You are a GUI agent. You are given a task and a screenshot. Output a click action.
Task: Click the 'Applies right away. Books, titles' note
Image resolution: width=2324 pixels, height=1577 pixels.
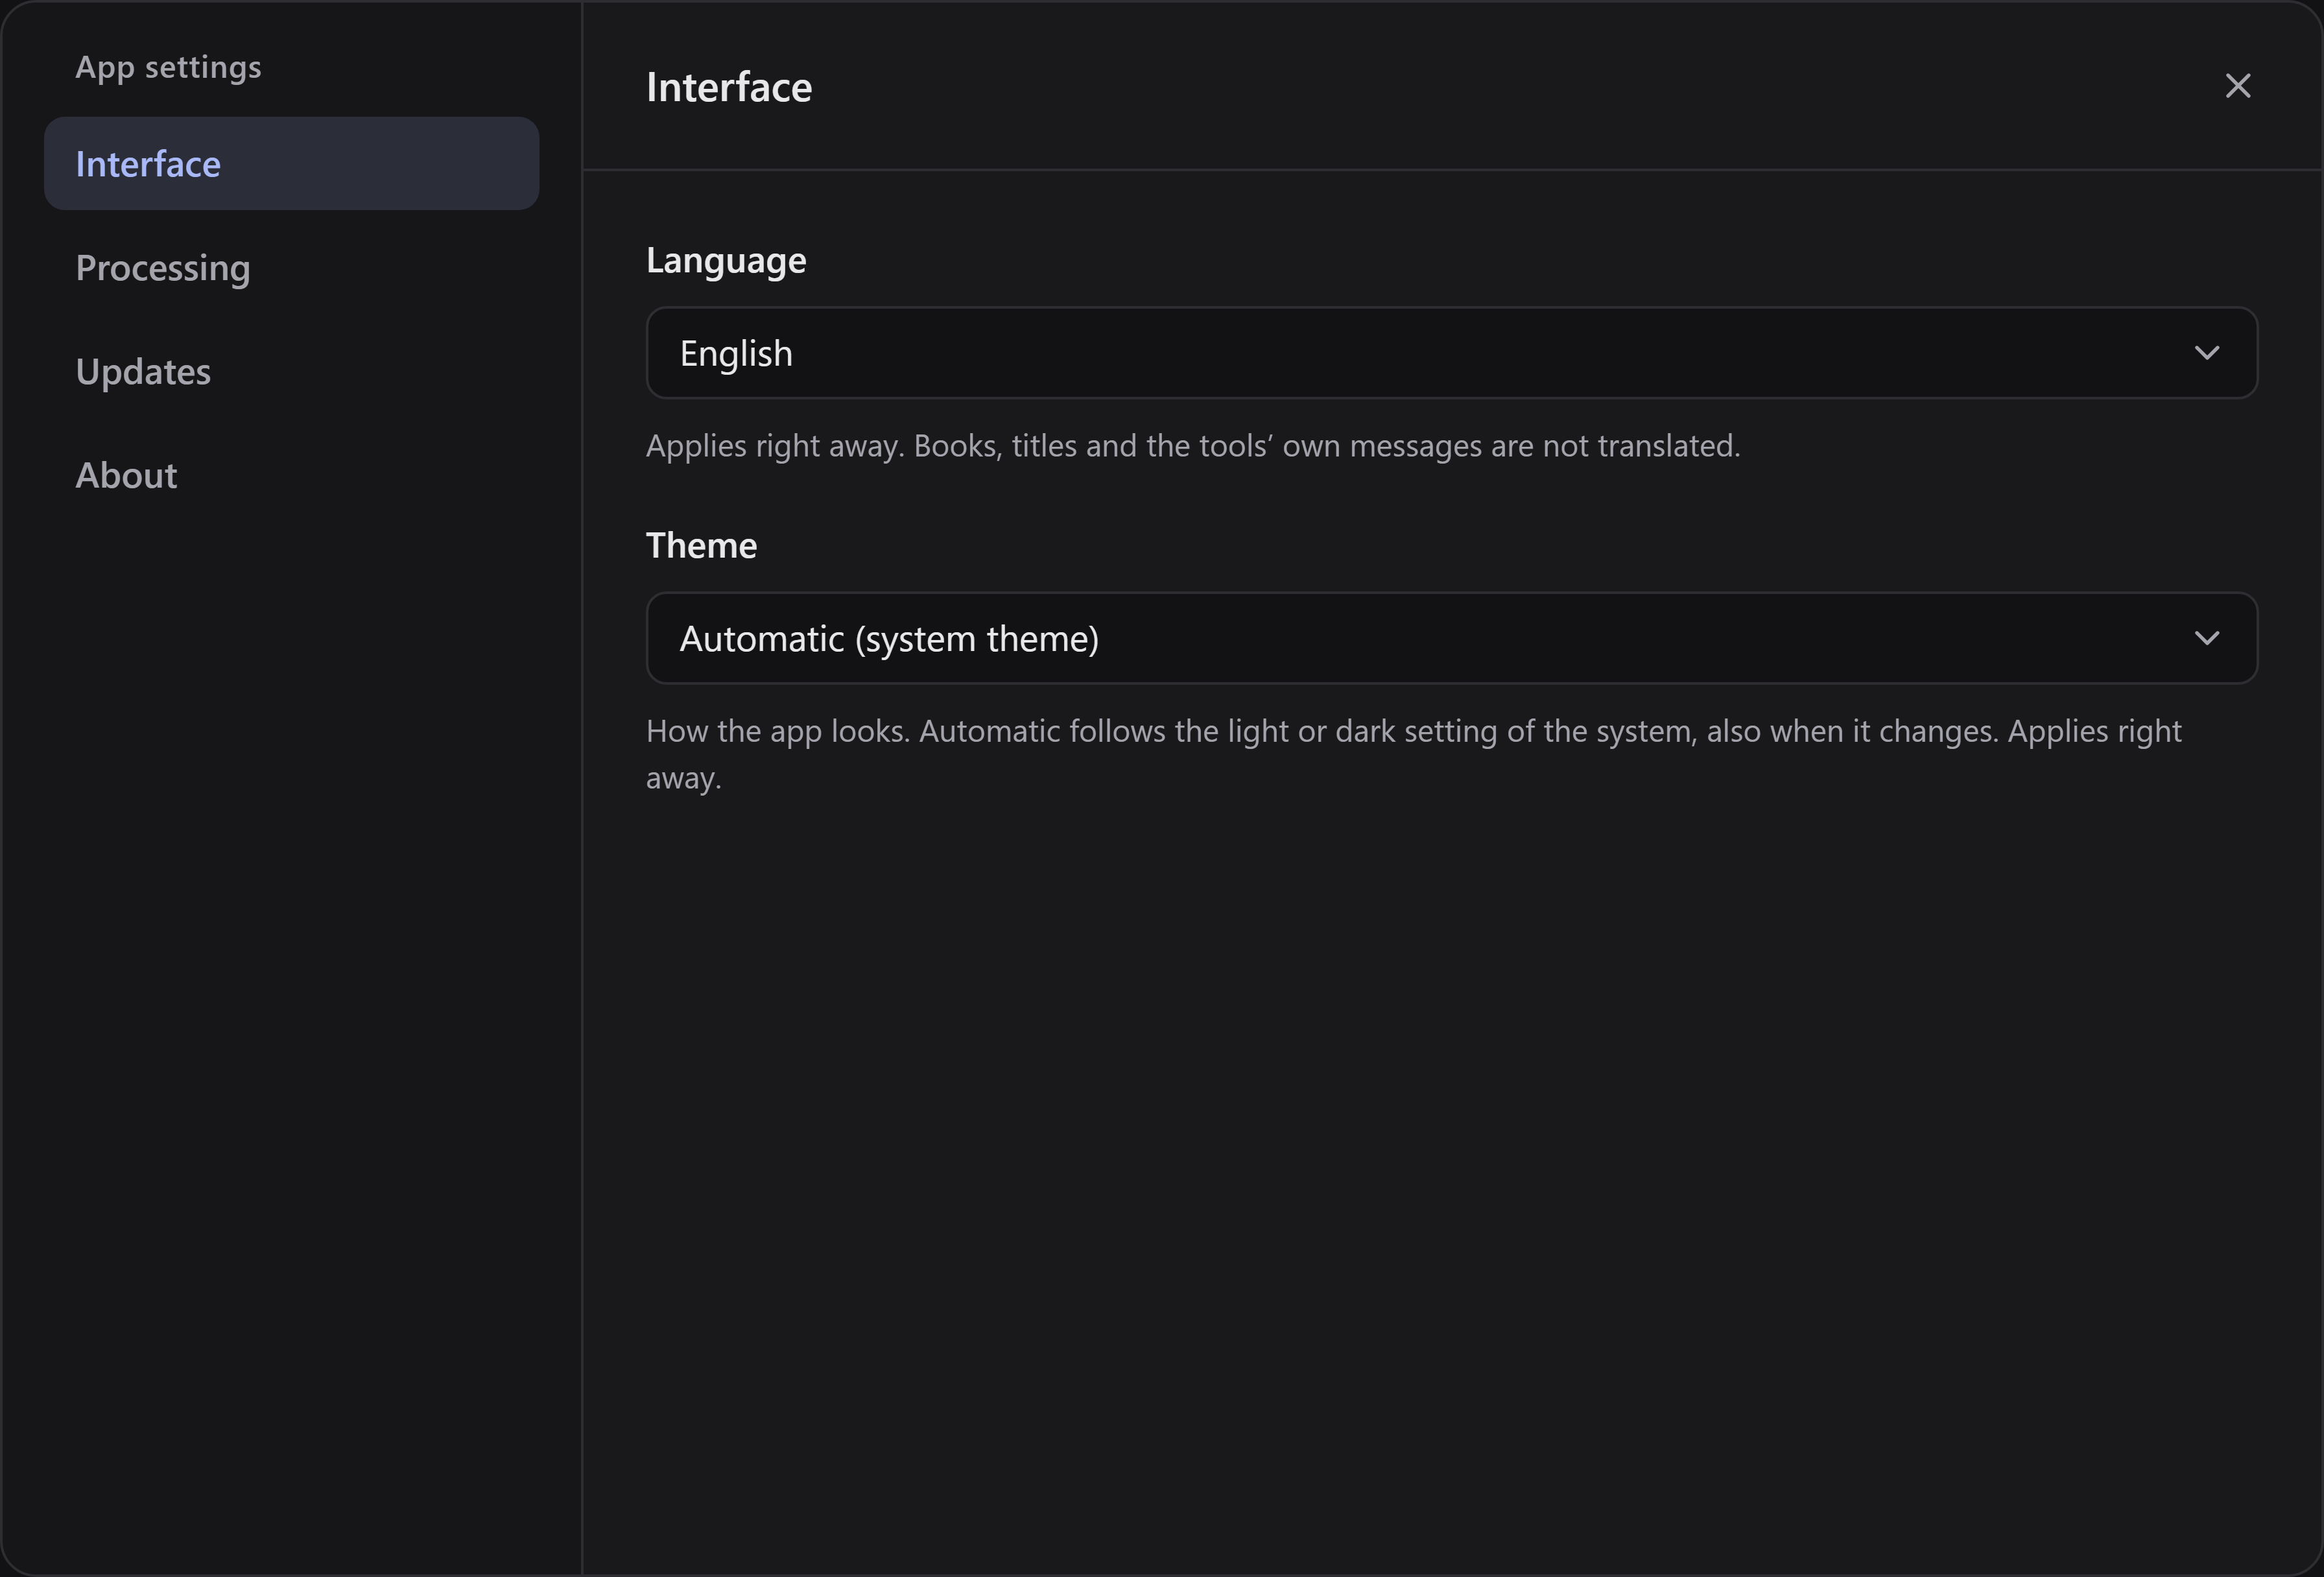[1193, 446]
